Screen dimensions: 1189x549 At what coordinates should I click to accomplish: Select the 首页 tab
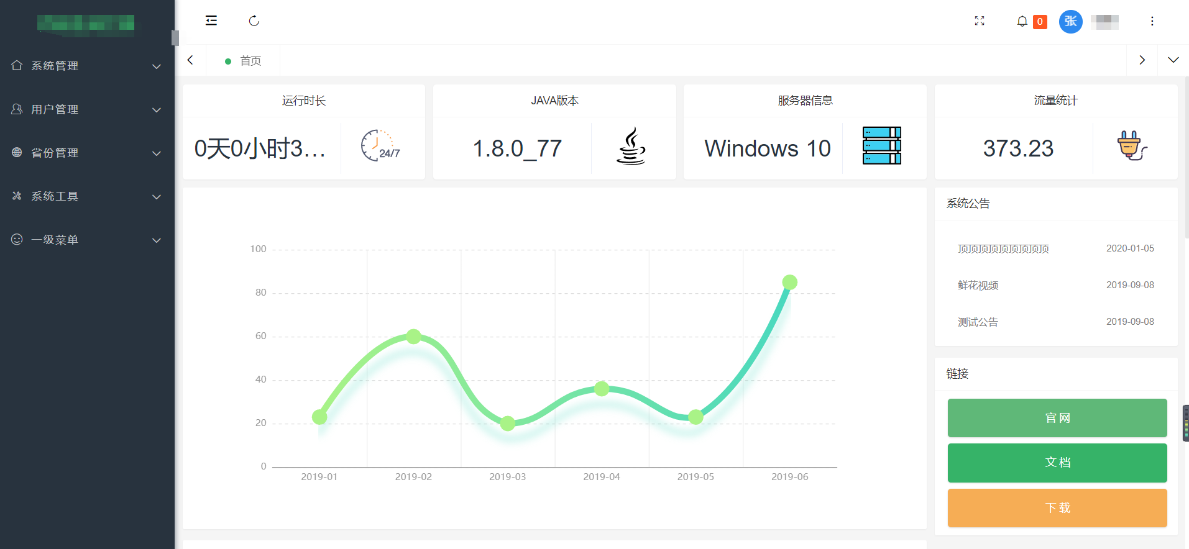pos(243,61)
